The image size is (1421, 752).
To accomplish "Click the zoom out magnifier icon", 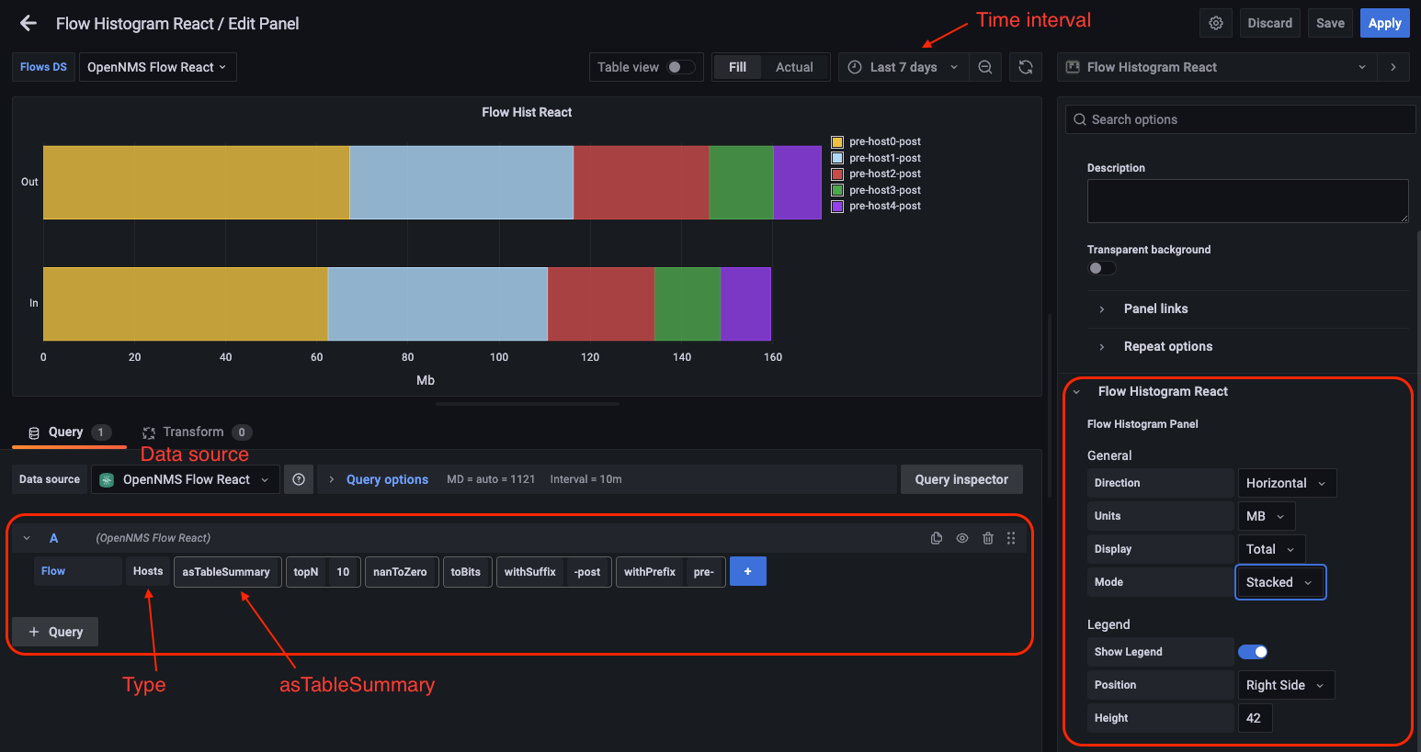I will [x=985, y=66].
